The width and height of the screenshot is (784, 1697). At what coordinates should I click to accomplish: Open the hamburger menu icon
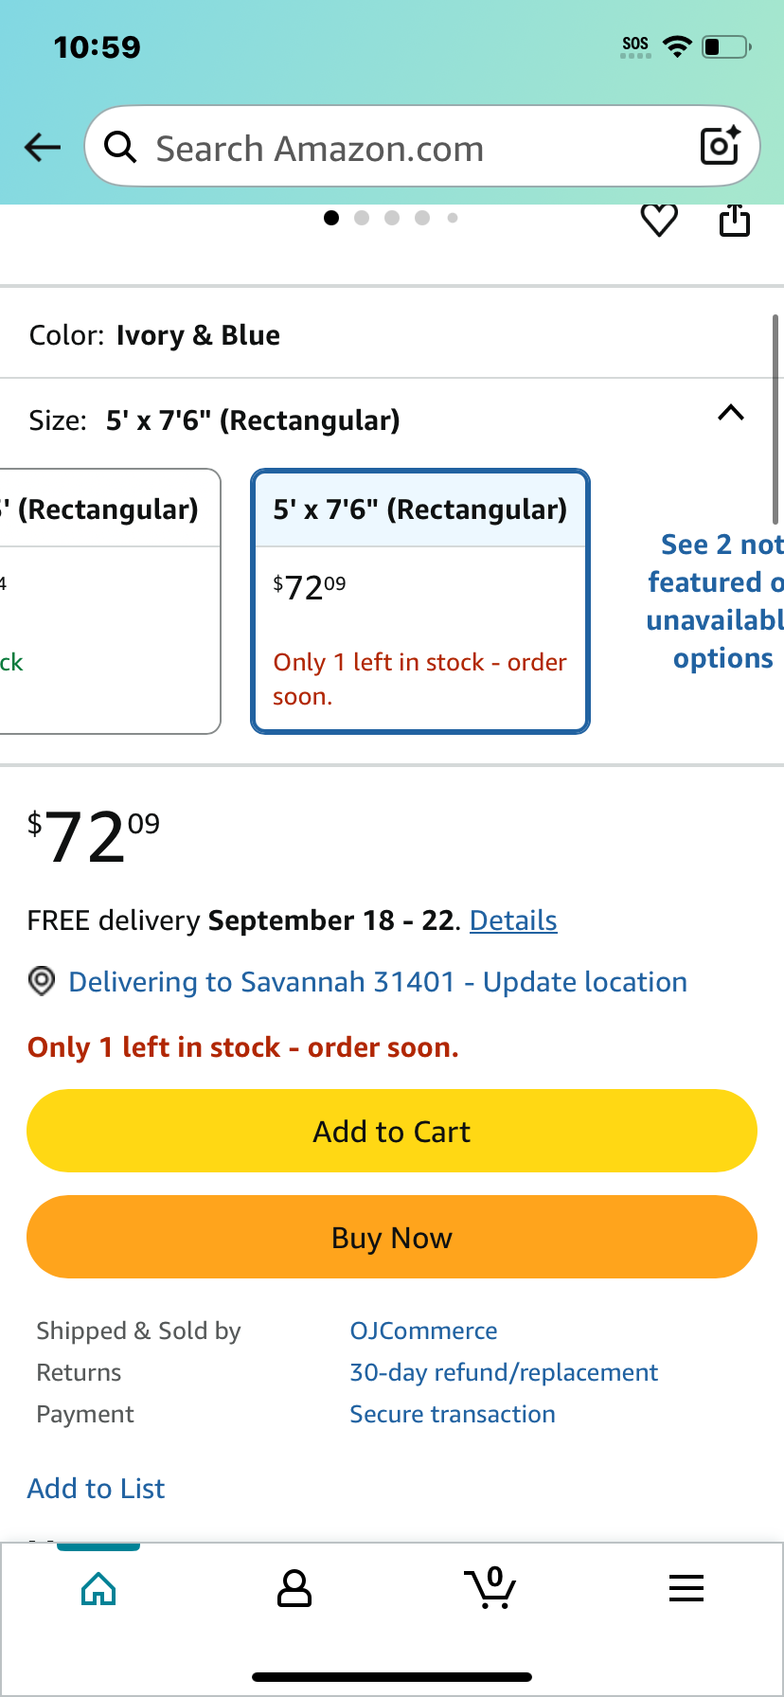(x=686, y=1588)
